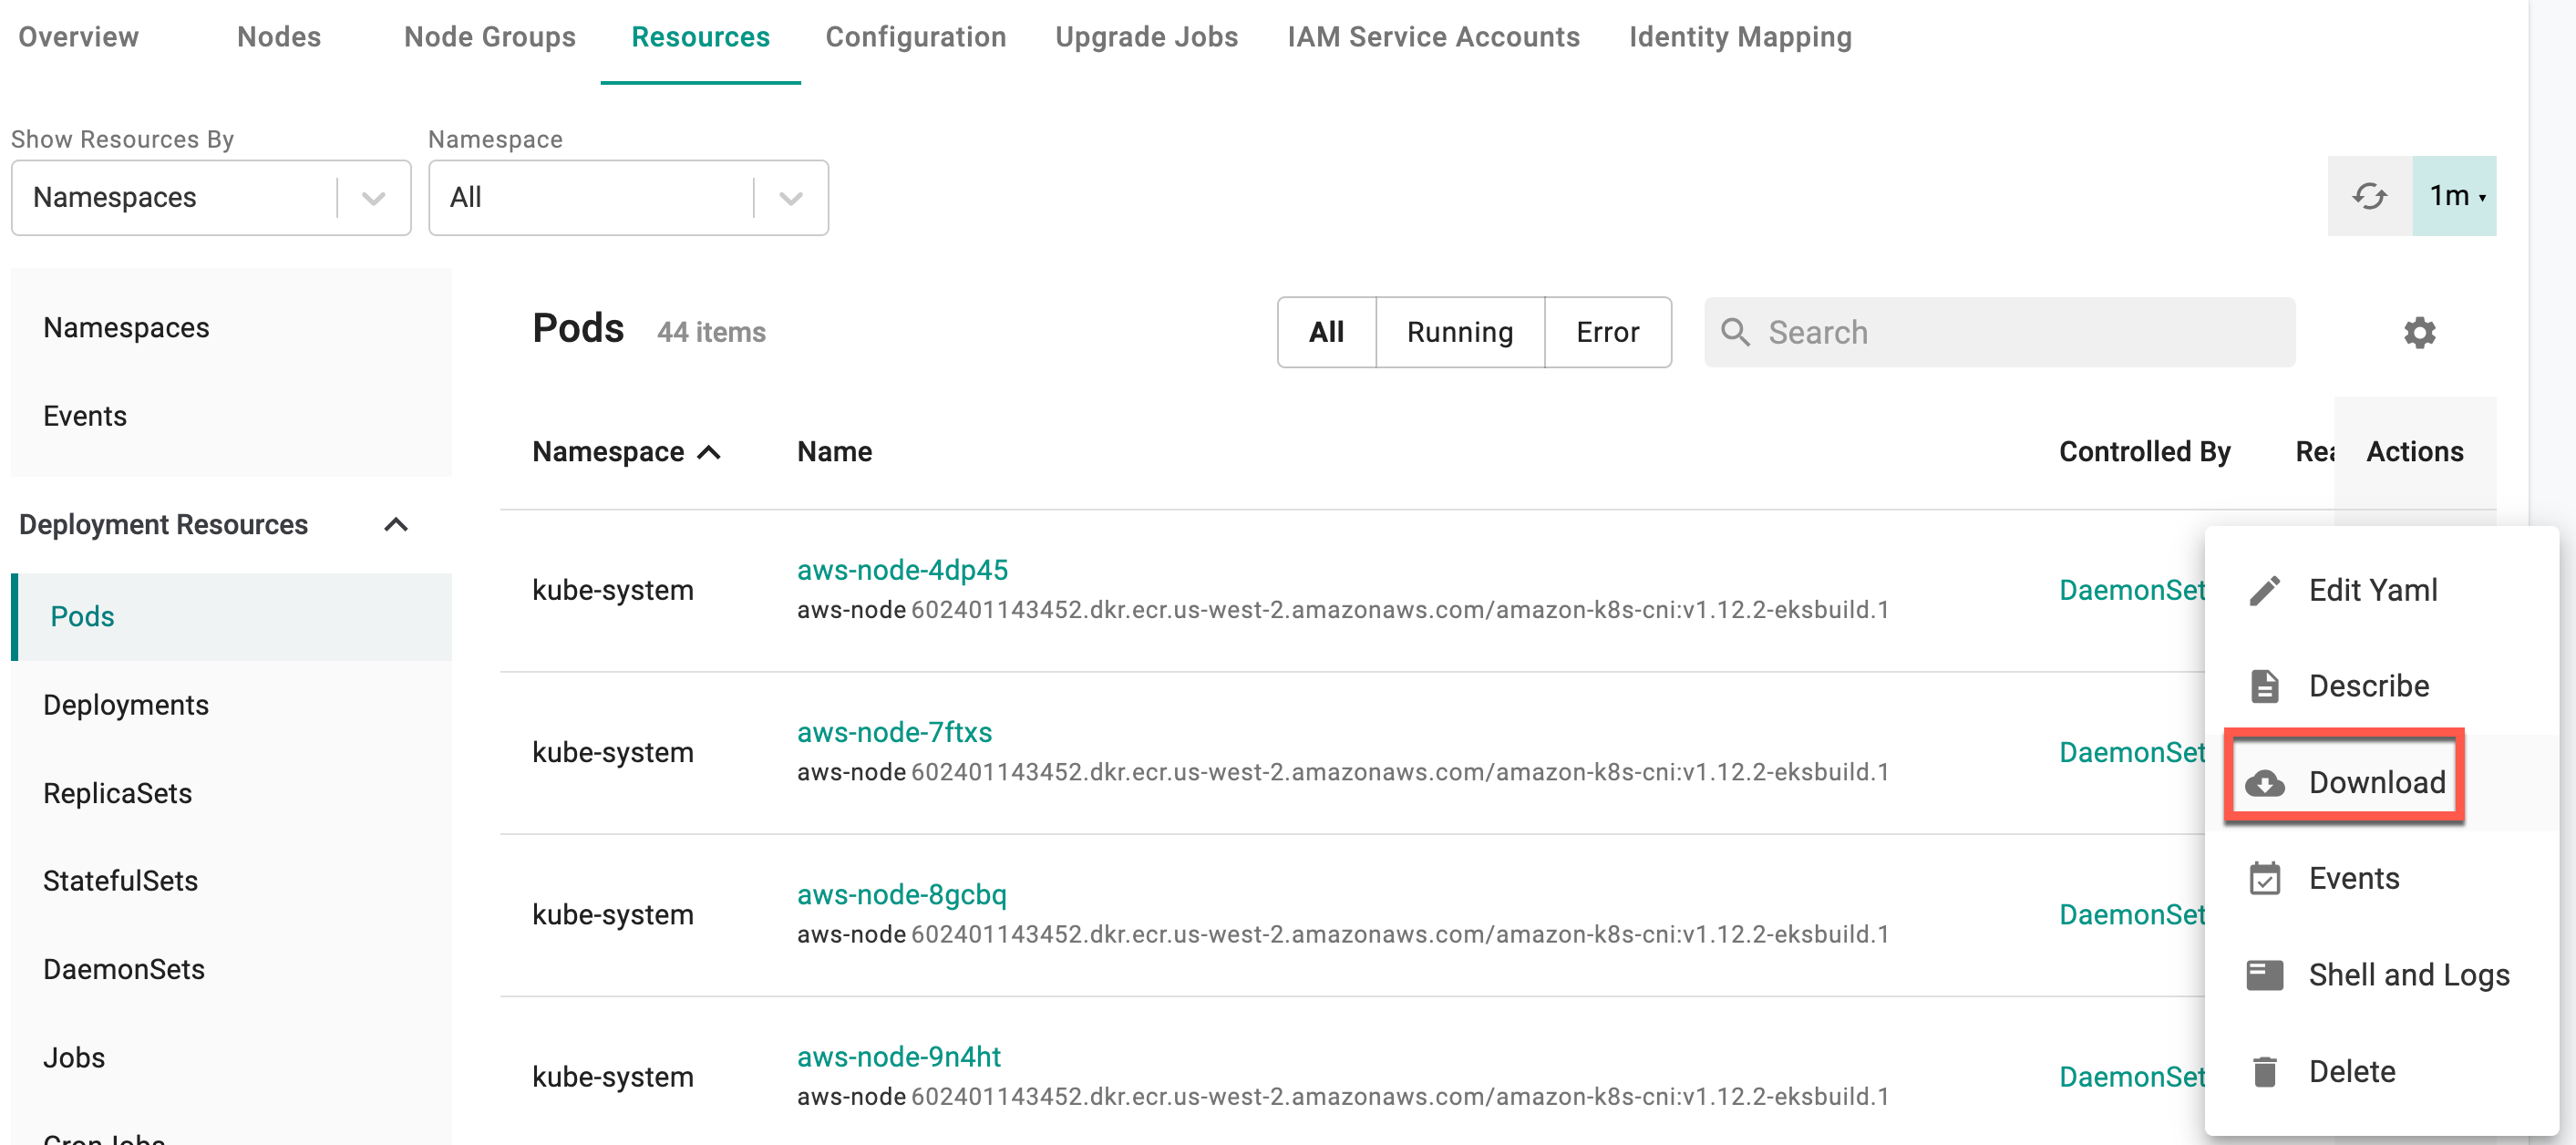Screen dimensions: 2576x1145
Task: Select the Resources tab
Action: pos(700,37)
